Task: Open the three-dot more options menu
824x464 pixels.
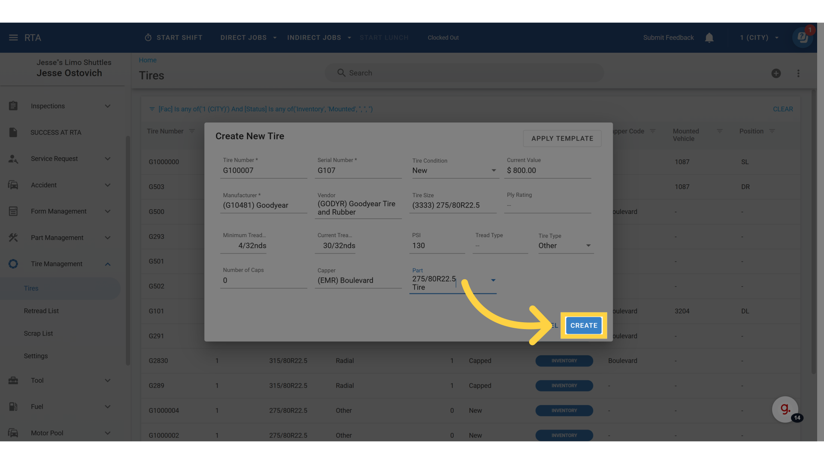Action: 798,73
